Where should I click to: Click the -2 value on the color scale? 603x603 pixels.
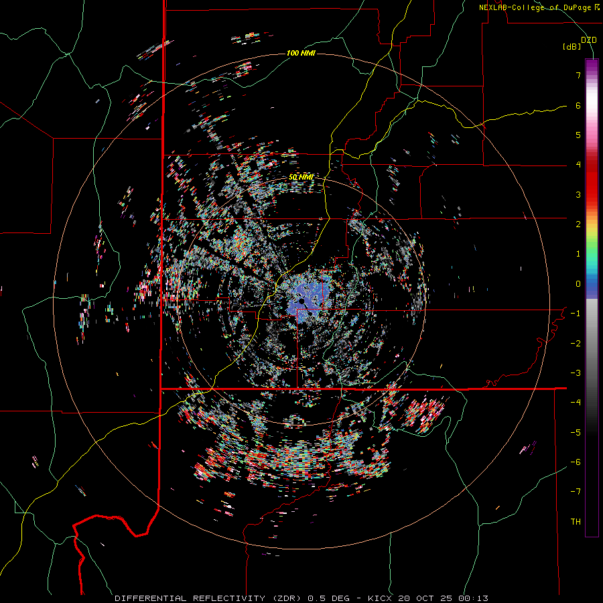point(576,344)
